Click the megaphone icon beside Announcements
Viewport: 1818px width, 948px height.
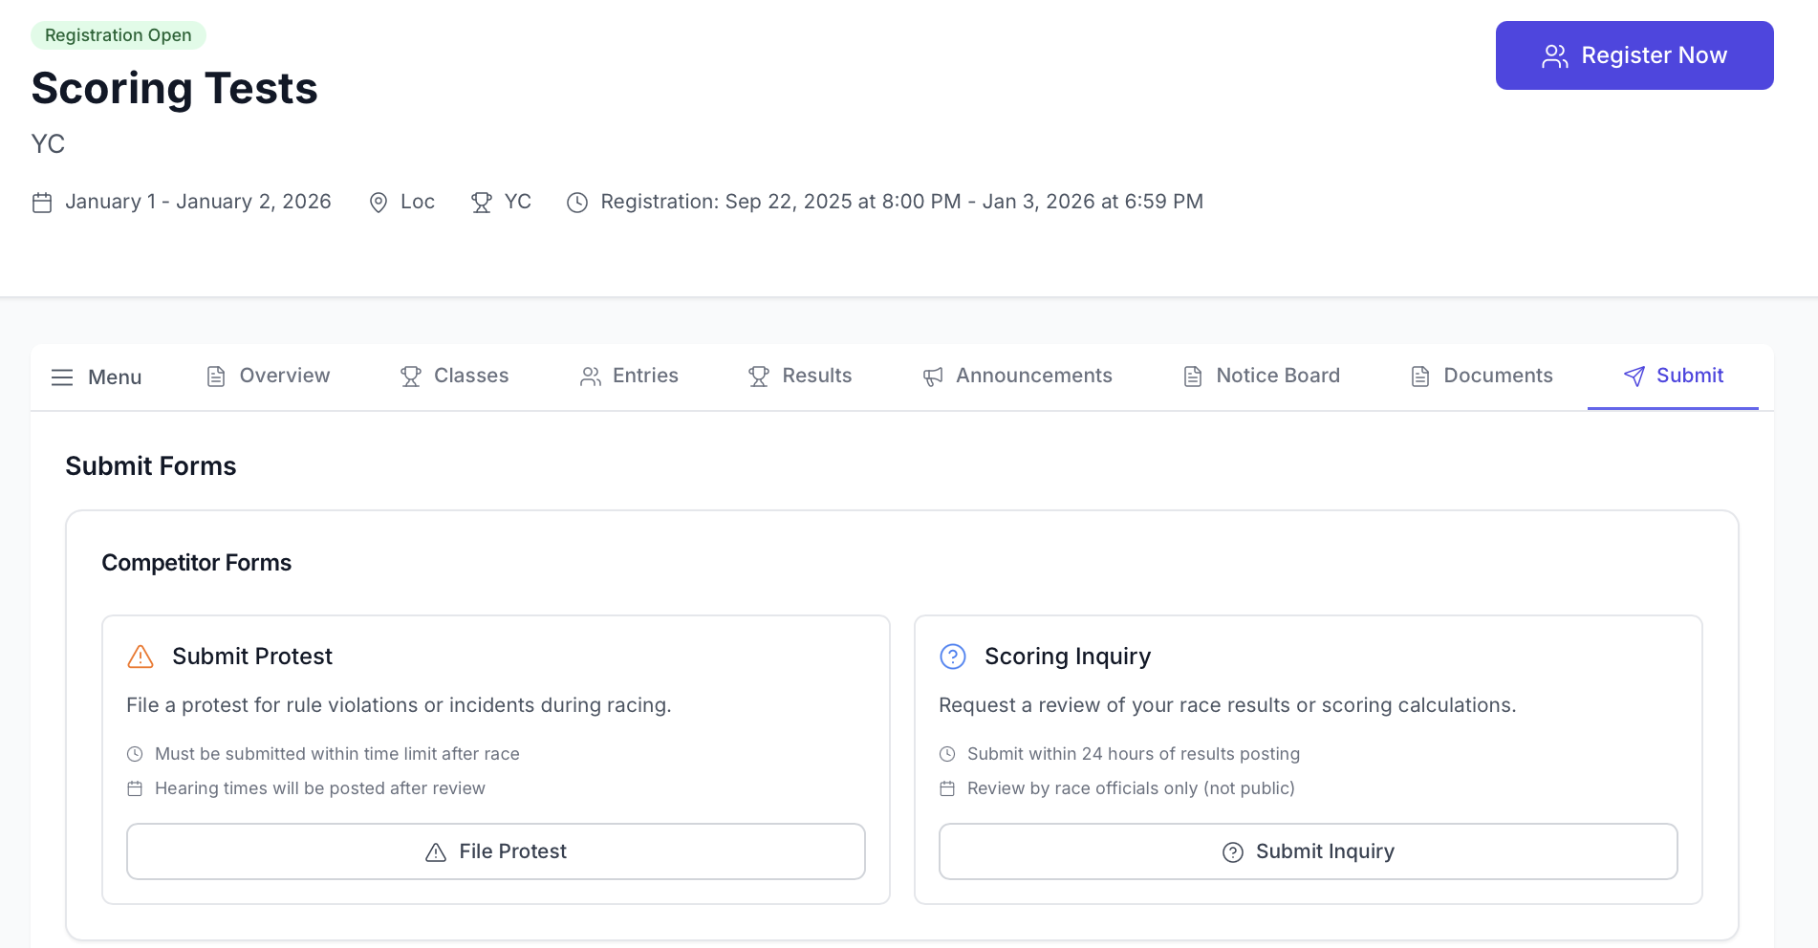click(932, 376)
